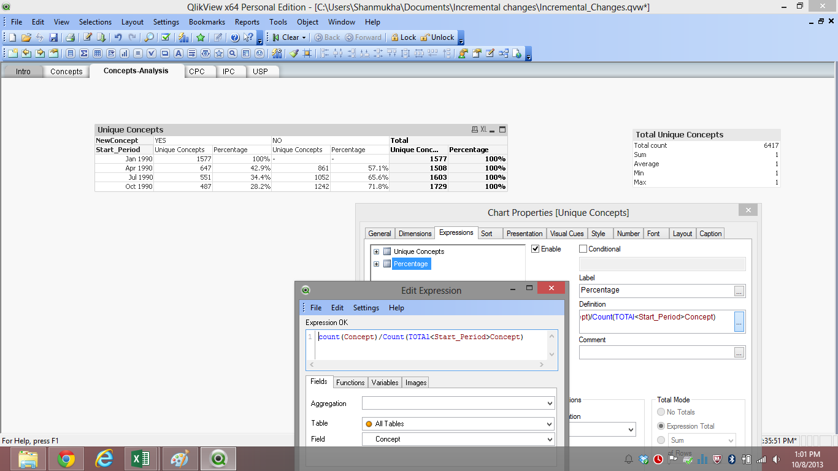The height and width of the screenshot is (471, 838).
Task: Save the document using the floppy disk icon
Action: tap(53, 37)
